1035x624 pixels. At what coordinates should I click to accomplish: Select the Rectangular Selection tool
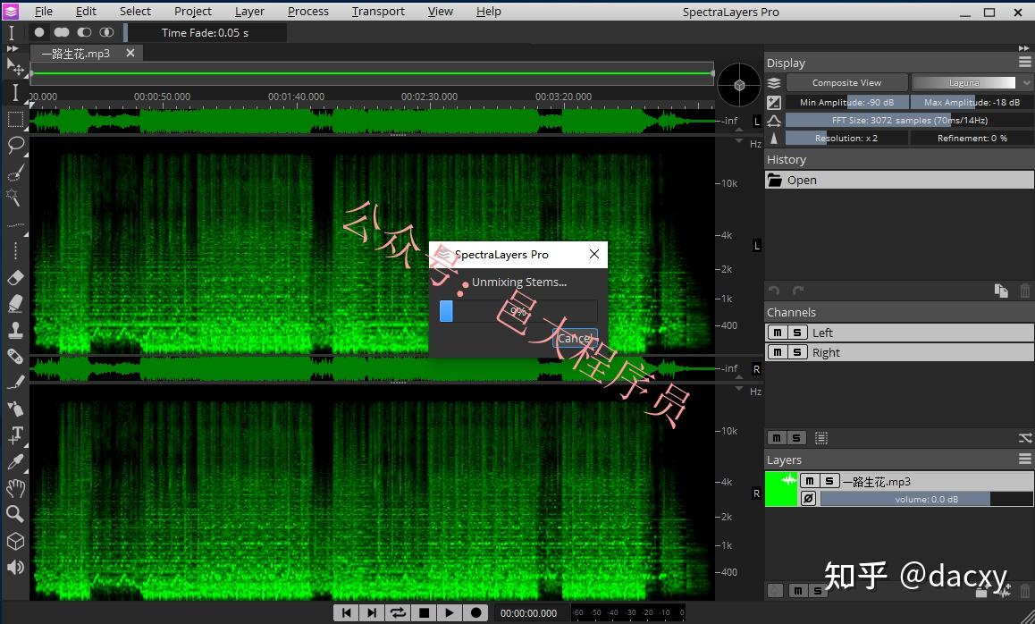pyautogui.click(x=14, y=119)
